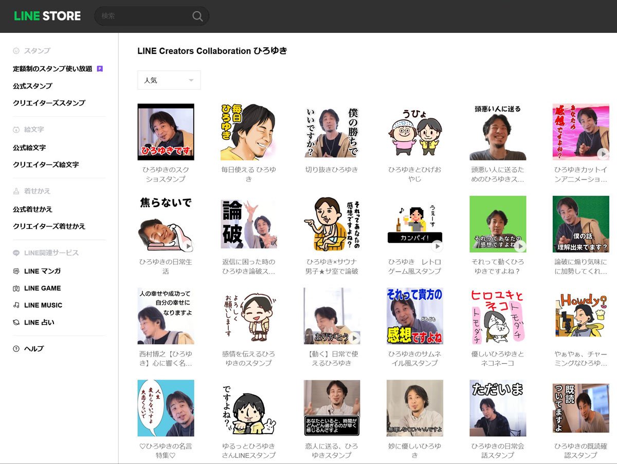Screen dimensions: 617x464
Task: Click the ヘルプ question mark icon
Action: point(16,349)
